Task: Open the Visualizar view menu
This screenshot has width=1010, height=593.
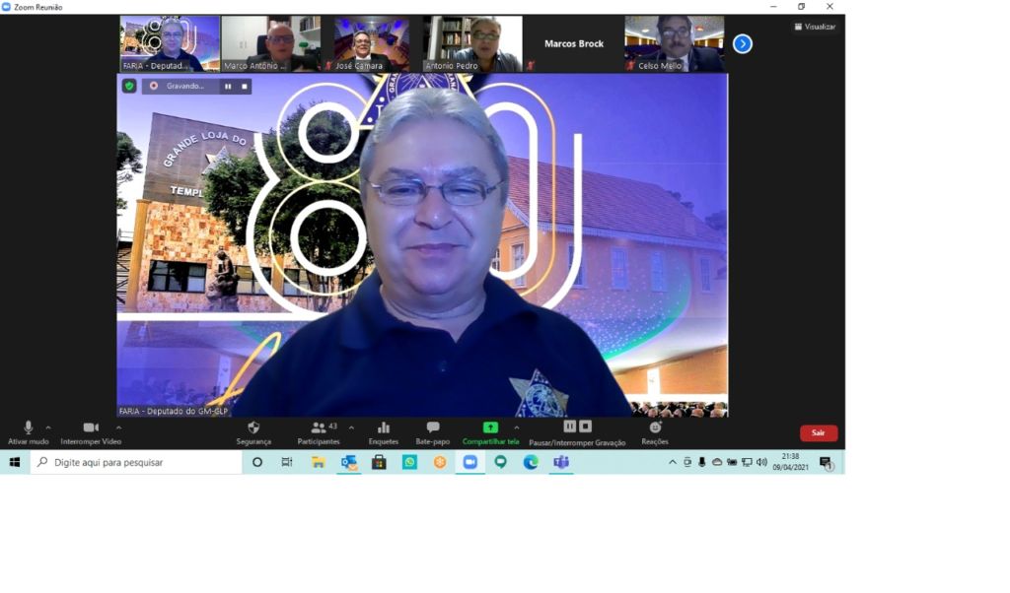Action: pos(815,27)
